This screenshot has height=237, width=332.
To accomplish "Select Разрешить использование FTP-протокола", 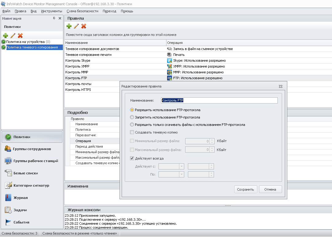I will pyautogui.click(x=132, y=110).
